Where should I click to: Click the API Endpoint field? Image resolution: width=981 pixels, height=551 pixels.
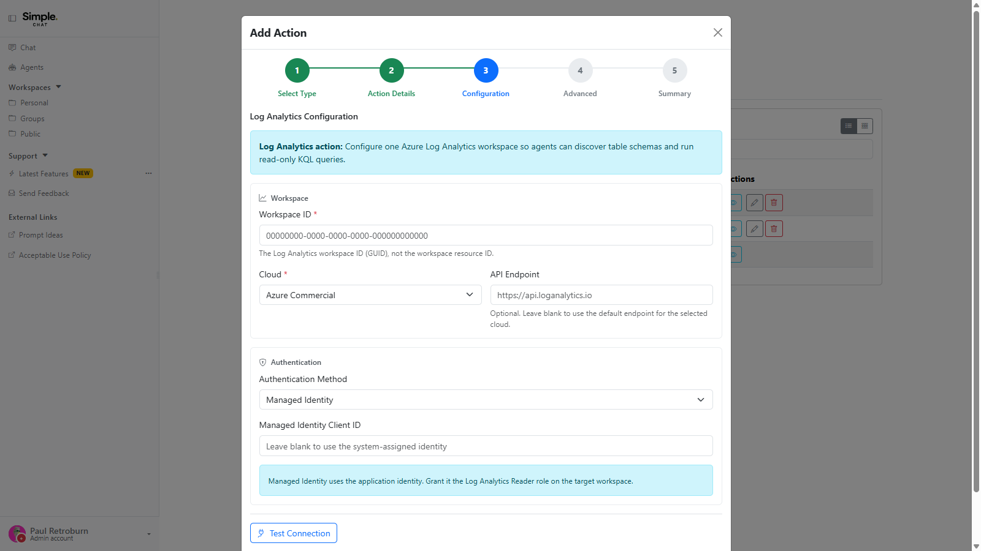pyautogui.click(x=601, y=295)
